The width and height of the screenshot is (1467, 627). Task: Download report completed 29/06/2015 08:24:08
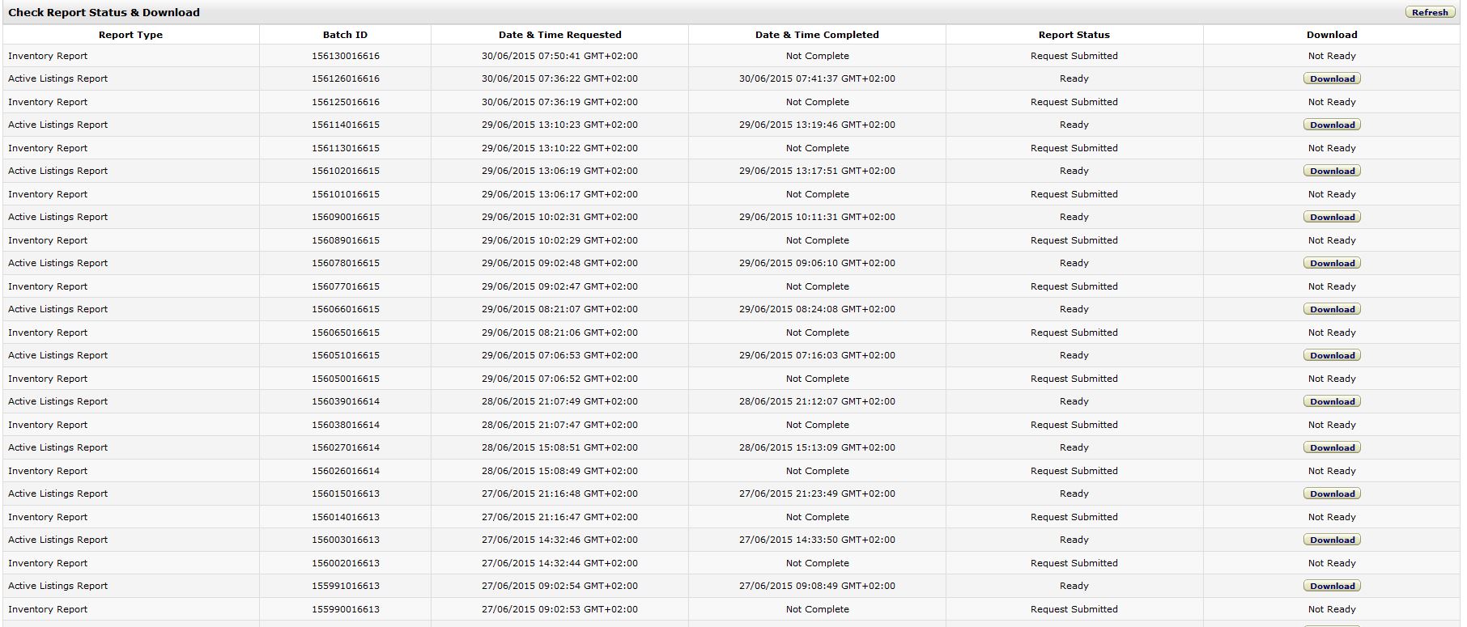[1332, 309]
